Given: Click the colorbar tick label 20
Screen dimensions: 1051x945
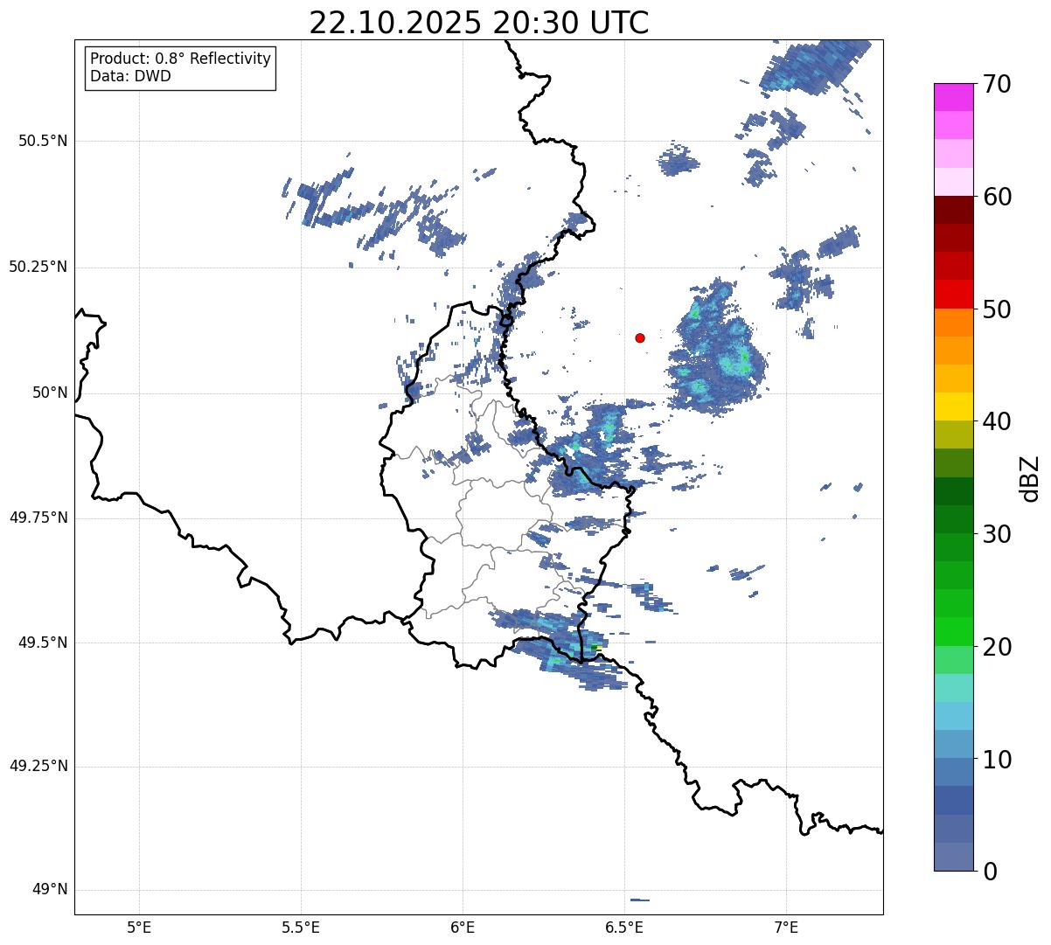Looking at the screenshot, I should (996, 647).
